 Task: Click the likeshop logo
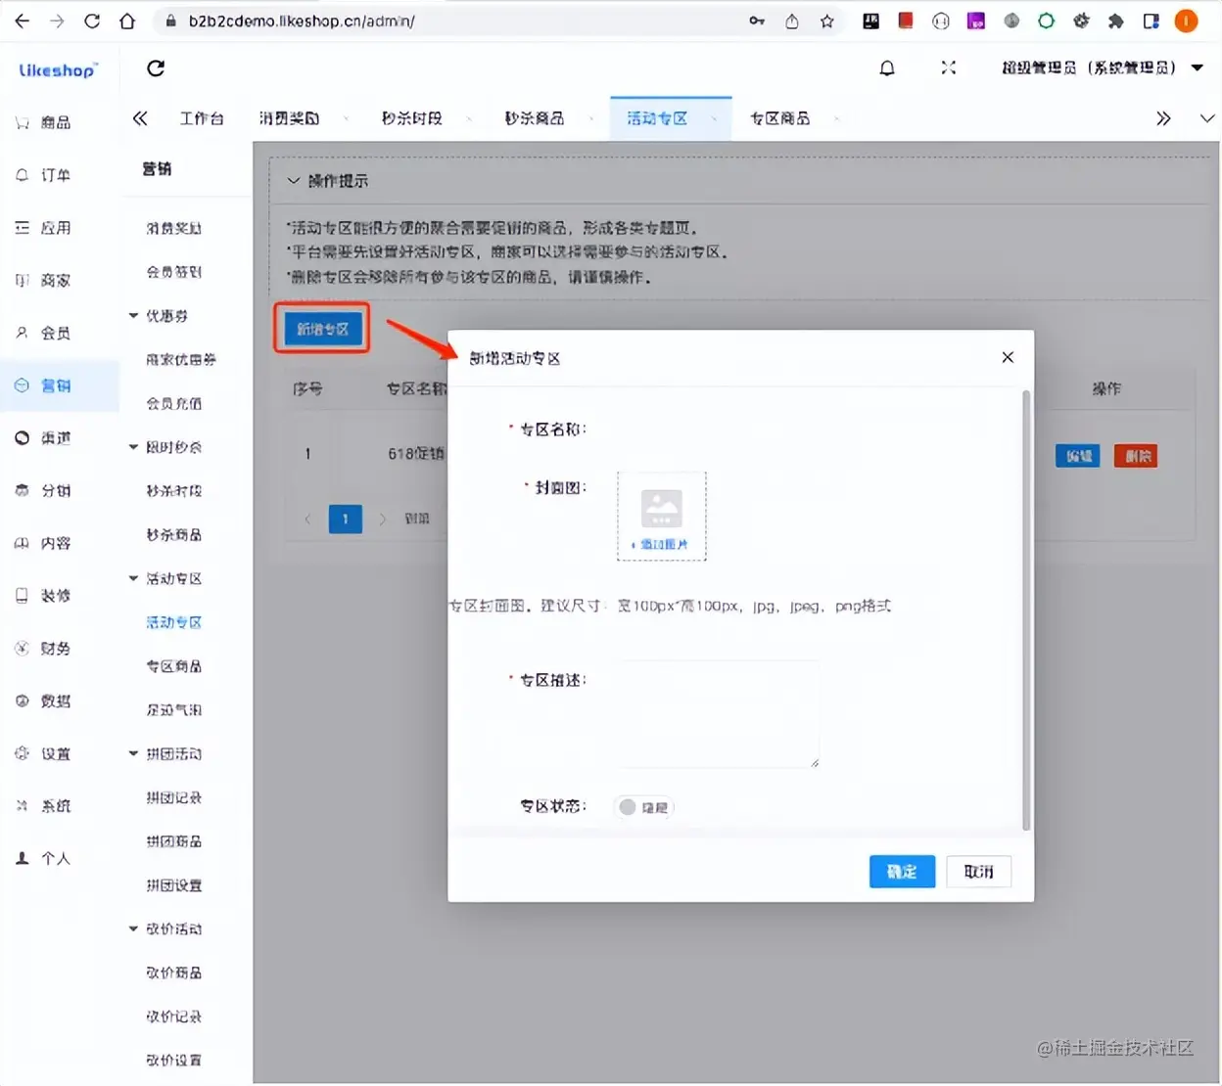coord(59,69)
